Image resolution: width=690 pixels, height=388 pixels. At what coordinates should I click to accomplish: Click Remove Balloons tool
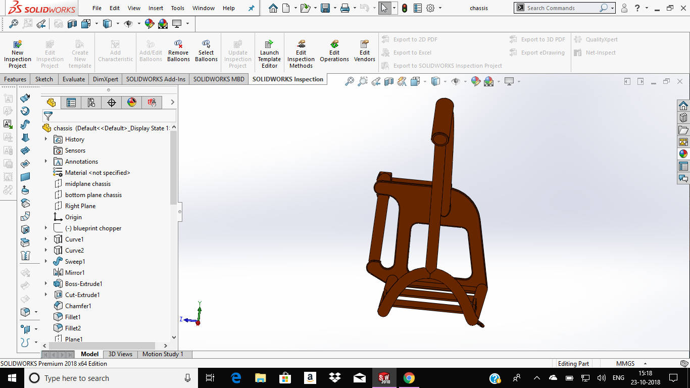tap(178, 51)
